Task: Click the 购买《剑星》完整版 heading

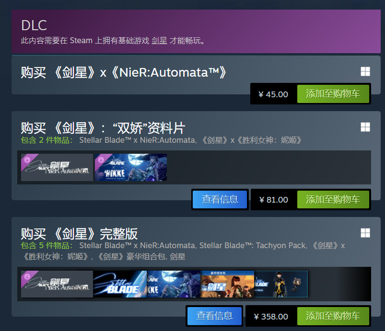Action: click(79, 234)
